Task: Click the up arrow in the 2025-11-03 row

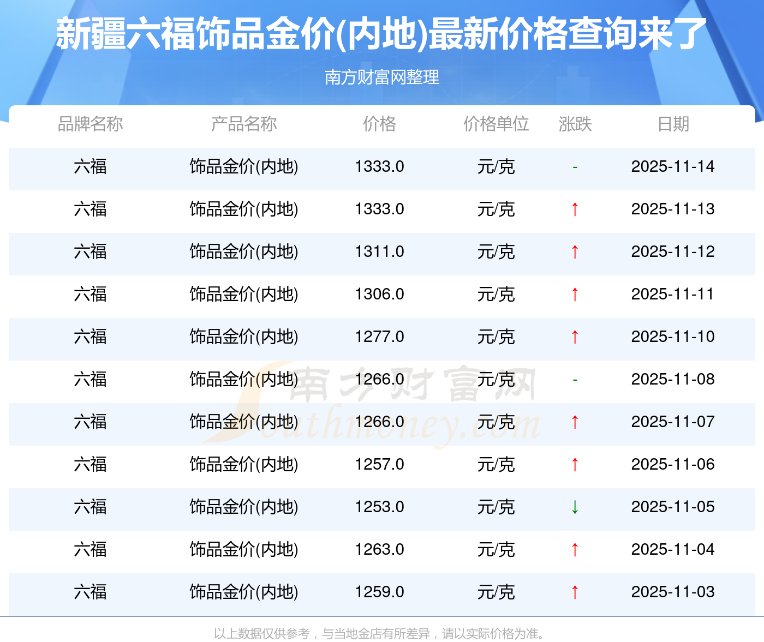Action: [575, 592]
